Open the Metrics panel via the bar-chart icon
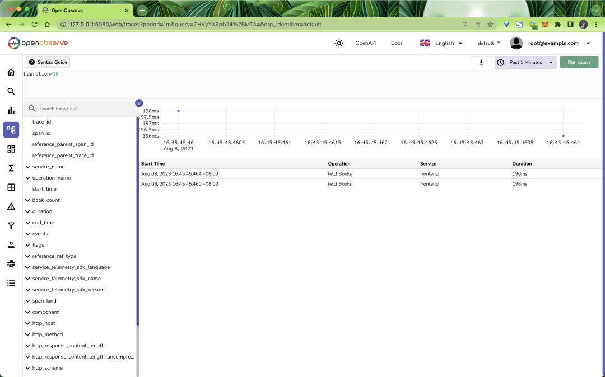Image resolution: width=605 pixels, height=377 pixels. 11,110
